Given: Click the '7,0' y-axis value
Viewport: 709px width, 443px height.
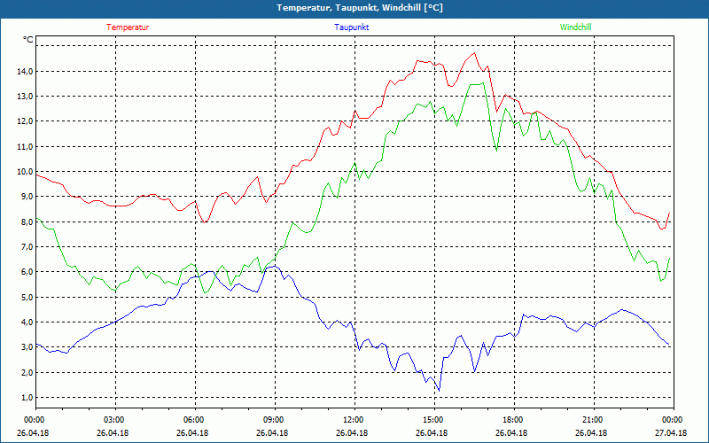Looking at the screenshot, I should click(27, 247).
